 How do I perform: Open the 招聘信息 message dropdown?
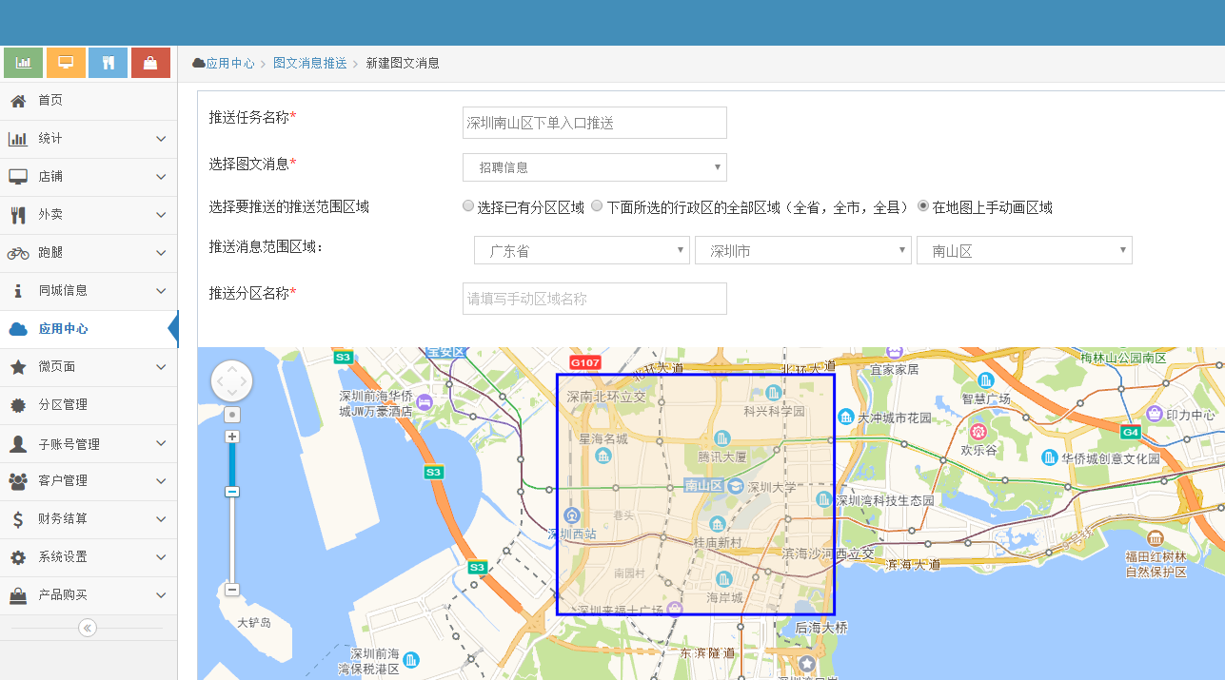pos(594,166)
